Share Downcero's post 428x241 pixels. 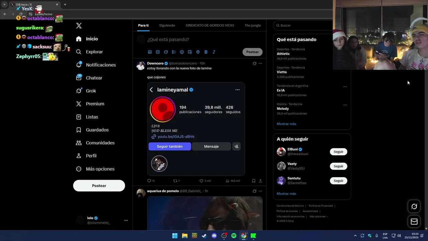[260, 181]
